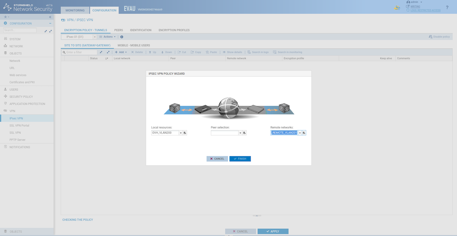Click the favorites star icon in the sidebar

point(5,17)
